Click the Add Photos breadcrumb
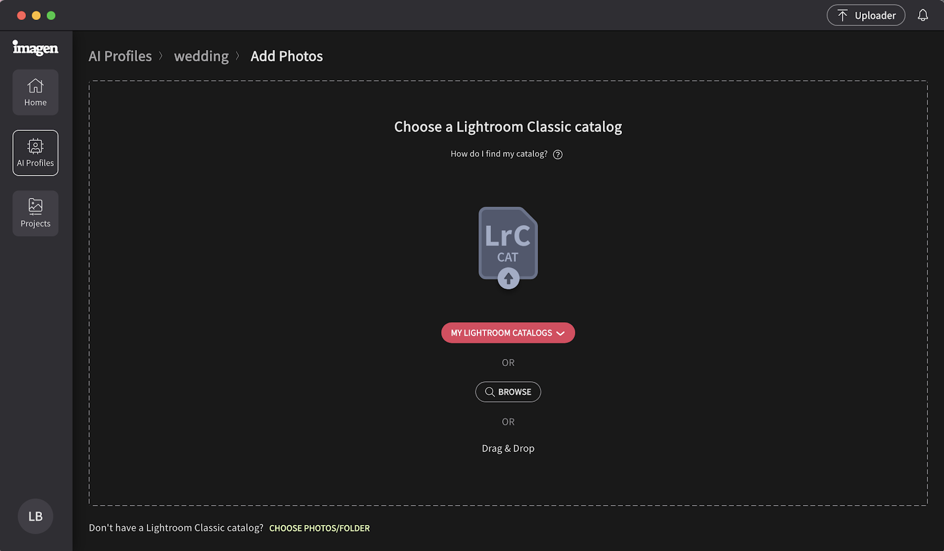The height and width of the screenshot is (551, 944). (x=287, y=56)
